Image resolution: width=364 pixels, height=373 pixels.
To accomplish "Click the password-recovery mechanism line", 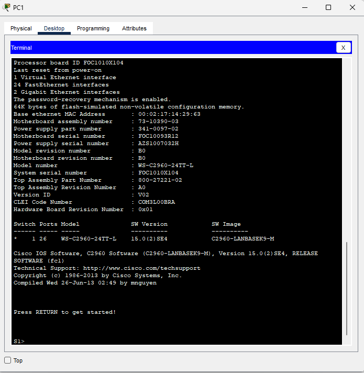I will click(92, 100).
